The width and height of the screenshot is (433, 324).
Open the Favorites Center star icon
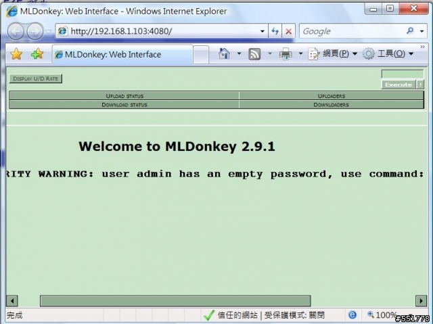[x=16, y=54]
